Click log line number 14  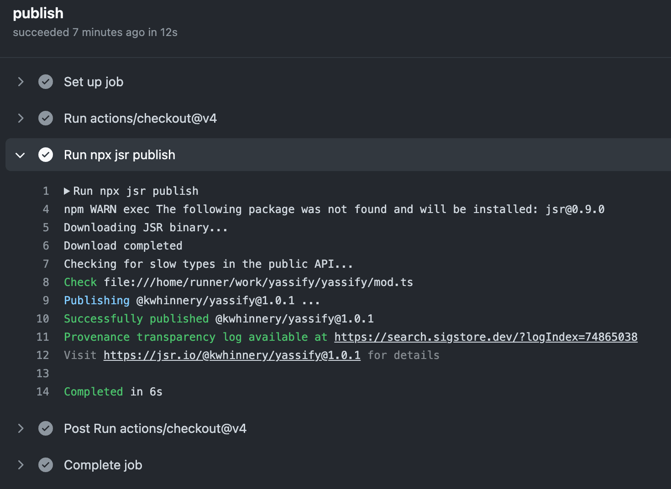(x=42, y=392)
